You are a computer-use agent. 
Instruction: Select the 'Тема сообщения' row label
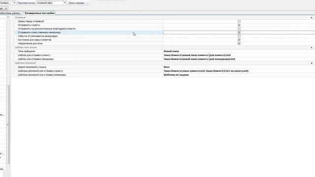pos(27,51)
